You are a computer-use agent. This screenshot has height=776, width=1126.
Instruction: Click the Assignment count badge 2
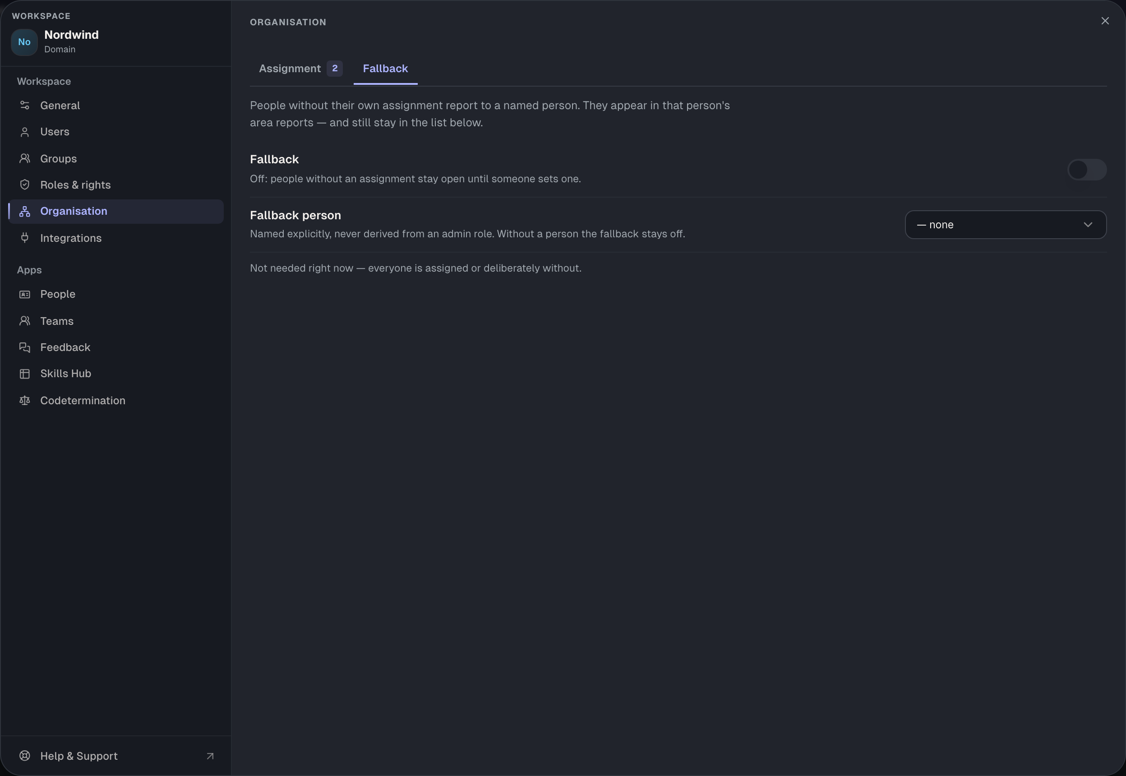point(334,69)
